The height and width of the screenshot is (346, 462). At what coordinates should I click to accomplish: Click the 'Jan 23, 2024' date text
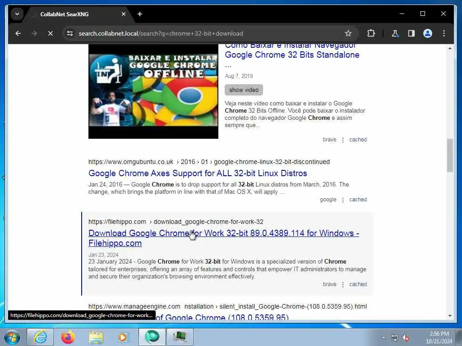(103, 255)
